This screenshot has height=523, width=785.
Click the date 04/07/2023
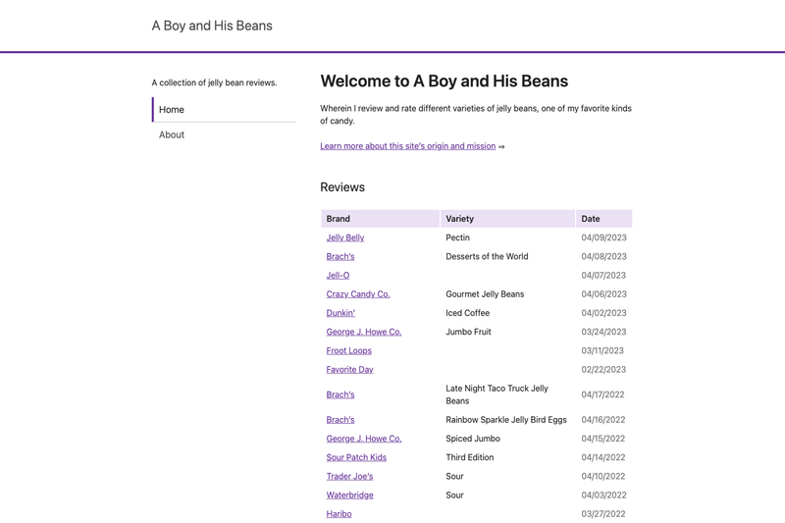(603, 276)
